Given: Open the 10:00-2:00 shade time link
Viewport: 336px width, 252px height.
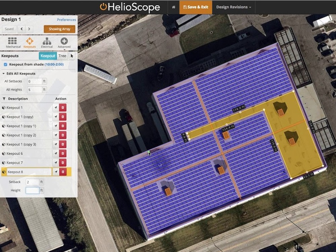Looking at the screenshot, I should 54,64.
